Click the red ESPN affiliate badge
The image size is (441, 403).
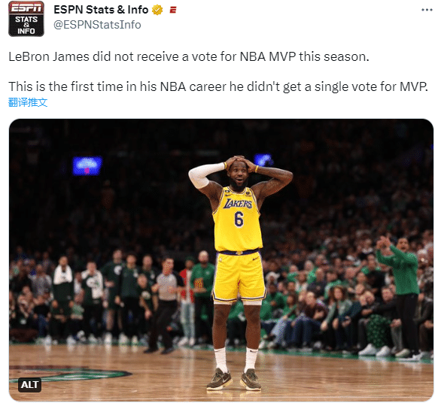[173, 11]
